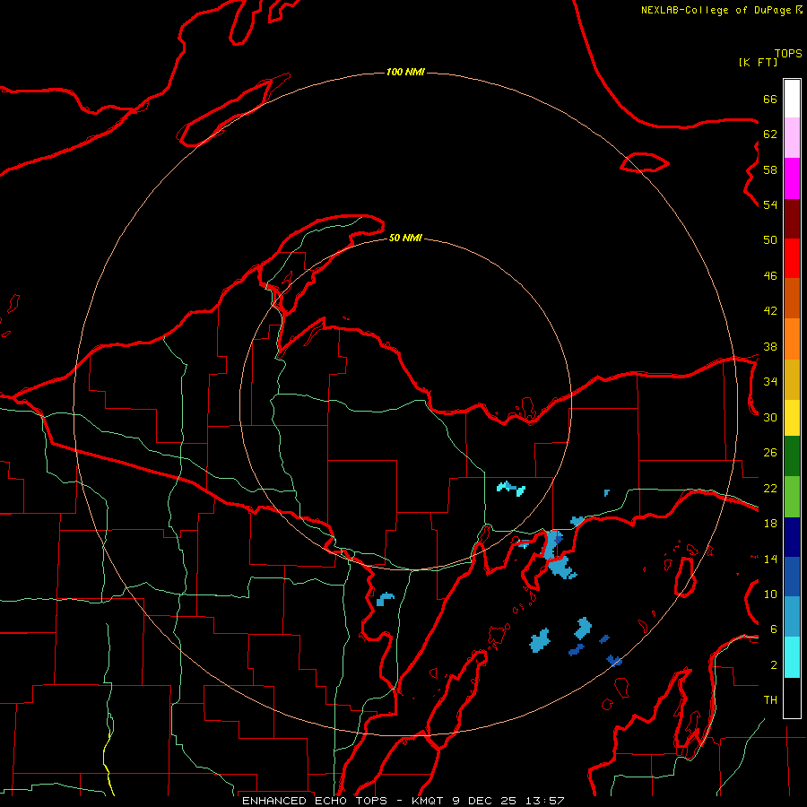
Task: Click the bright red color scale swatch
Action: click(792, 258)
